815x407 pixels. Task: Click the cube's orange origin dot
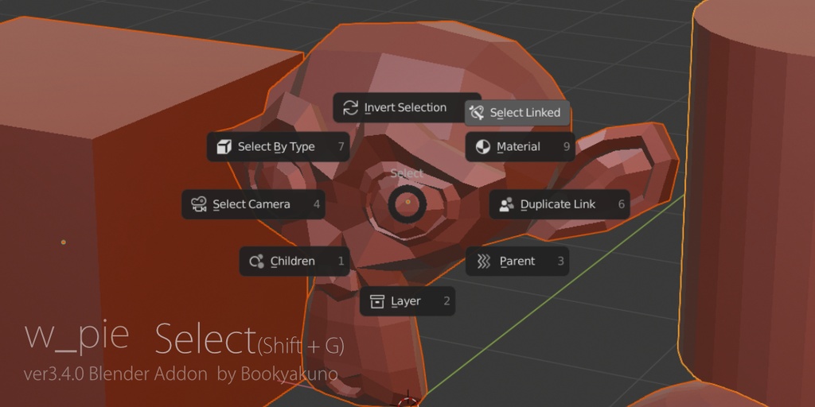pyautogui.click(x=64, y=242)
